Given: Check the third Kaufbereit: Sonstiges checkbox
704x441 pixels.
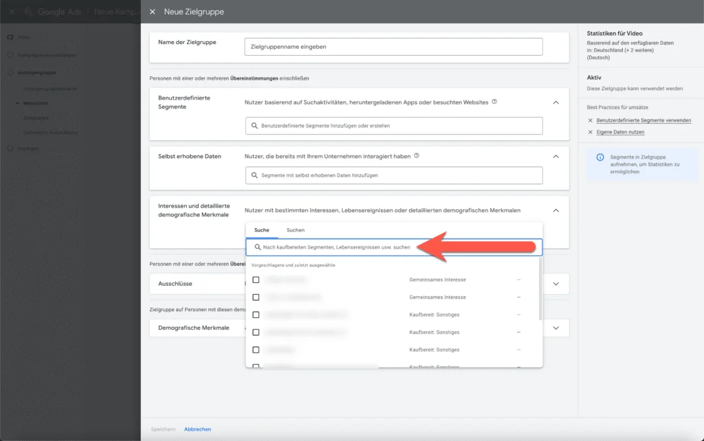Looking at the screenshot, I should coord(256,350).
